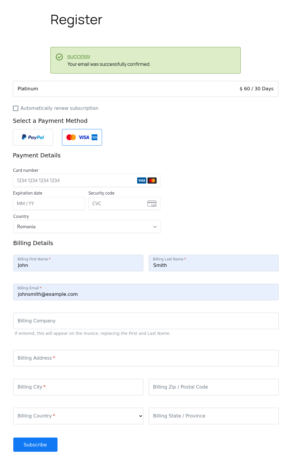Screen dimensions: 292x460
Task: Click the CVC card illustration icon
Action: pos(152,203)
